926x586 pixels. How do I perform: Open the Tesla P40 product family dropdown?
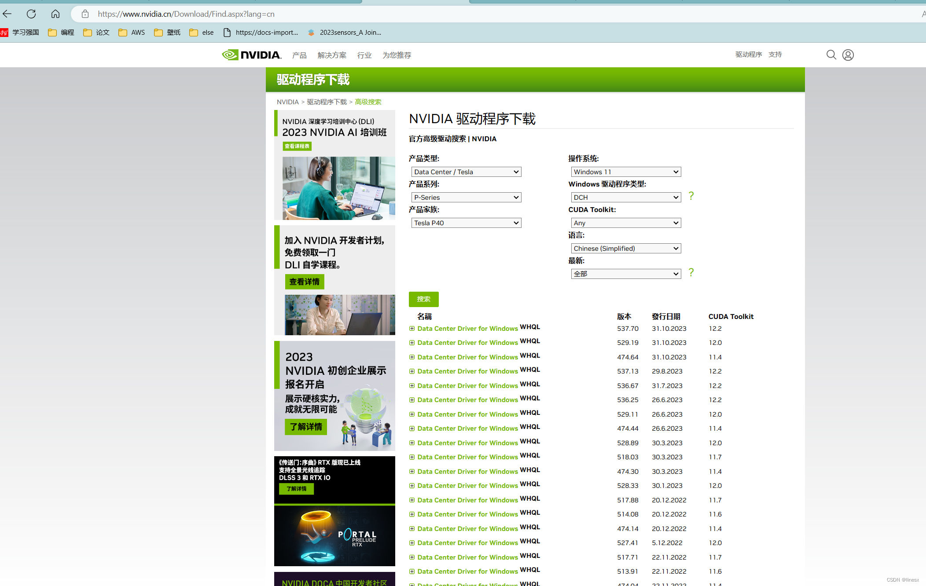click(466, 223)
